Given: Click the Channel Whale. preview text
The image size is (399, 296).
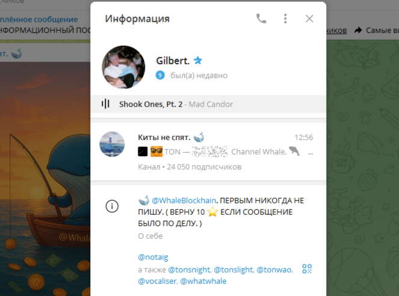Looking at the screenshot, I should coord(259,152).
